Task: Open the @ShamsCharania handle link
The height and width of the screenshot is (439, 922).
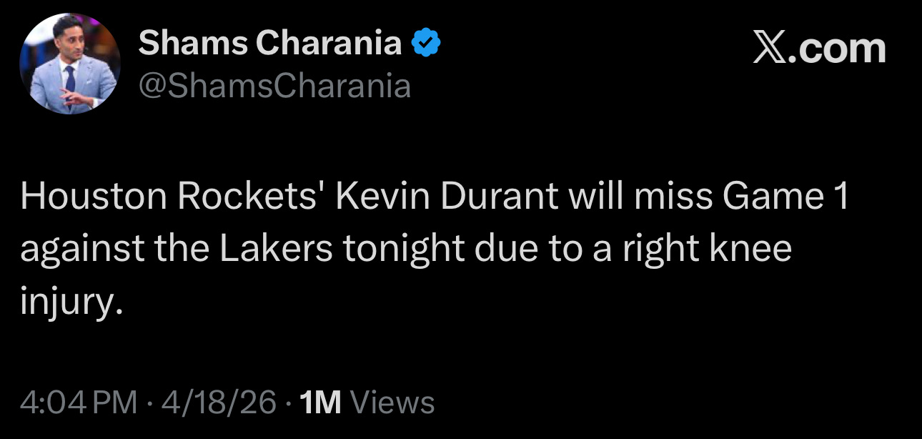Action: (x=274, y=87)
